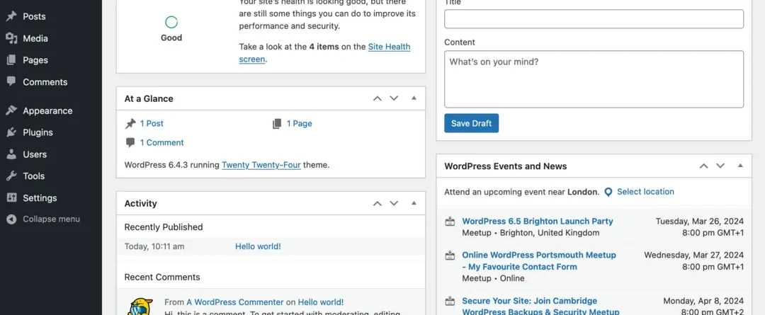Click the pin icon beside 1 Post
This screenshot has height=315, width=765.
point(130,124)
